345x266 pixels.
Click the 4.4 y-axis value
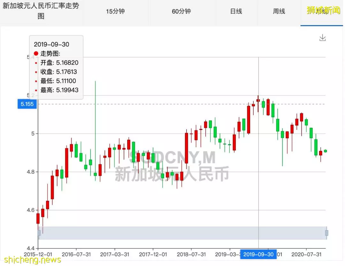[x=31, y=248]
